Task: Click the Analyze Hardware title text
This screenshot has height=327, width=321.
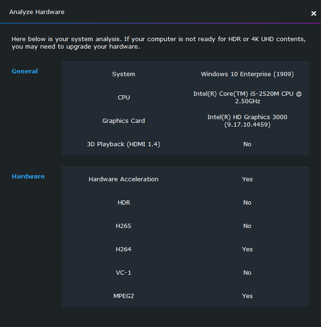Action: click(x=37, y=12)
